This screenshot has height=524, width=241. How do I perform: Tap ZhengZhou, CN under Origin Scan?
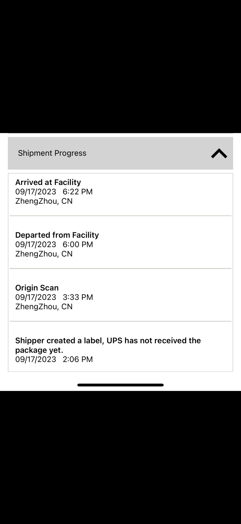[44, 307]
